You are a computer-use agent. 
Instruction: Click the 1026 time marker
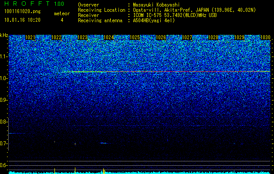pyautogui.click(x=161, y=37)
